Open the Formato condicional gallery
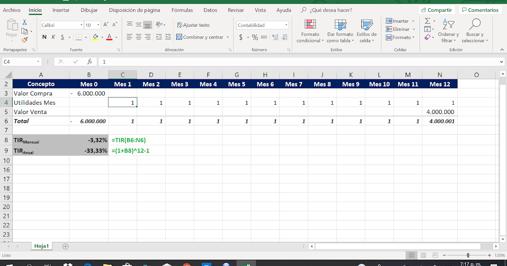Screen dimensions: 507x266 click(310, 30)
